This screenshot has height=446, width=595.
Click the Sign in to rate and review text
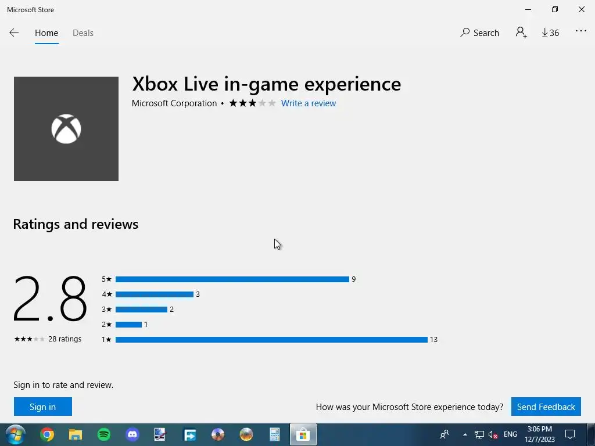63,385
